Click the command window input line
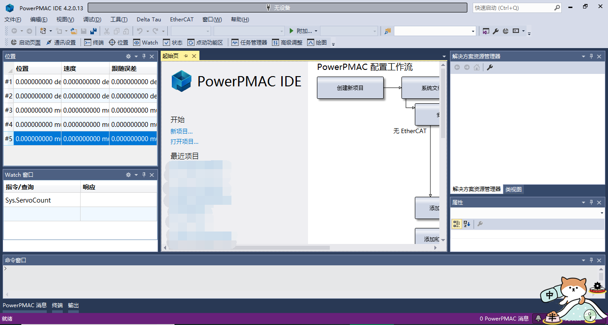The height and width of the screenshot is (325, 608). point(301,268)
